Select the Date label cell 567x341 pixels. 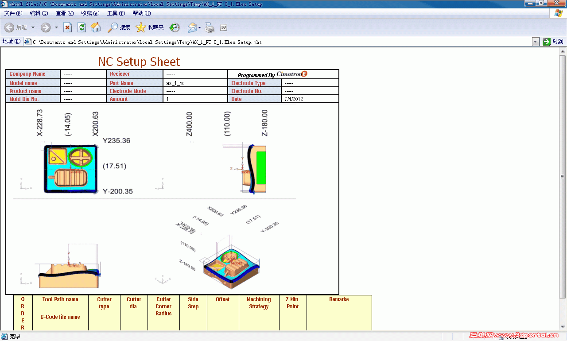coord(254,99)
